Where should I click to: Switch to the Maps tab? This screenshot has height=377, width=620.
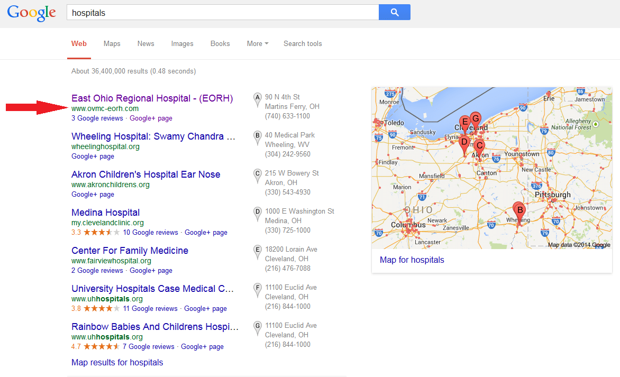pyautogui.click(x=112, y=43)
